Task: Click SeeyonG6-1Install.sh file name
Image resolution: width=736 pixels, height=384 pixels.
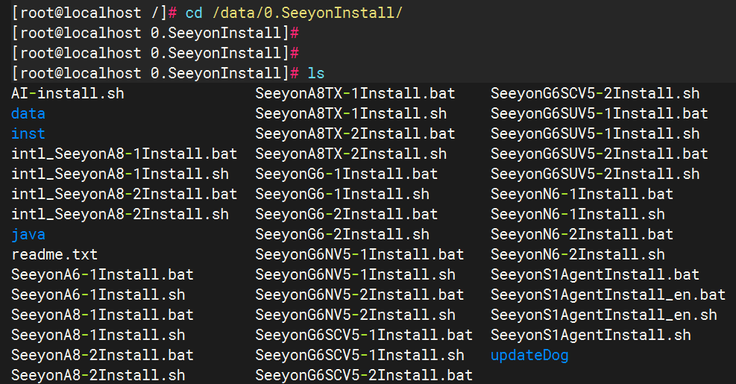Action: coord(342,195)
